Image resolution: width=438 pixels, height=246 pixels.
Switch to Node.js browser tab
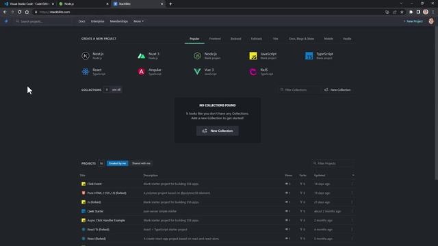pyautogui.click(x=83, y=4)
